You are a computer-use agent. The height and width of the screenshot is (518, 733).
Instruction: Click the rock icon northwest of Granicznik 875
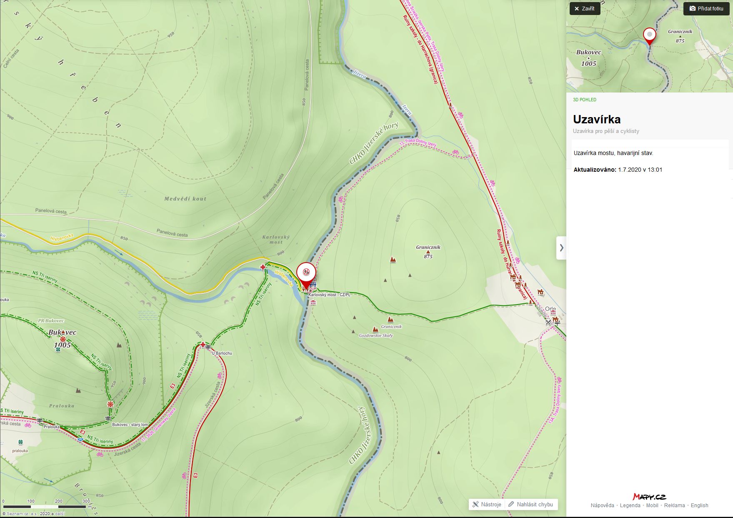point(393,260)
